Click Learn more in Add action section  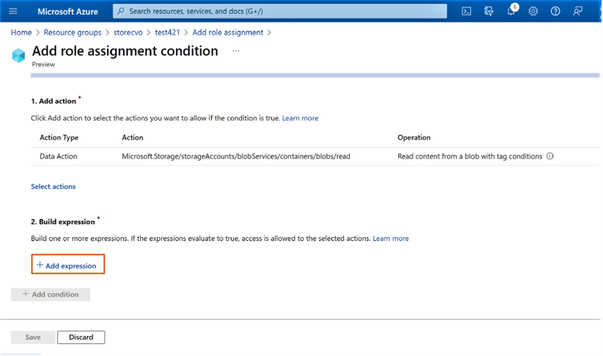pyautogui.click(x=300, y=118)
